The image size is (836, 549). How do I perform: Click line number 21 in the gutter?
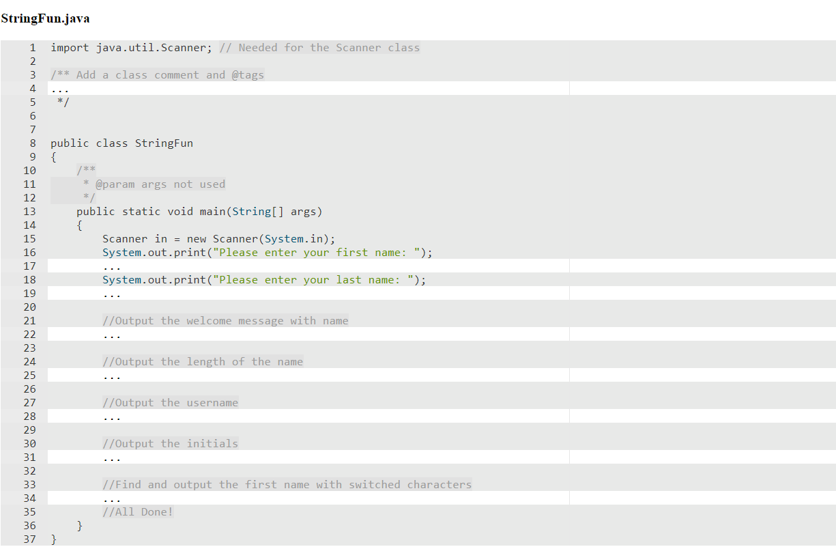pos(29,320)
